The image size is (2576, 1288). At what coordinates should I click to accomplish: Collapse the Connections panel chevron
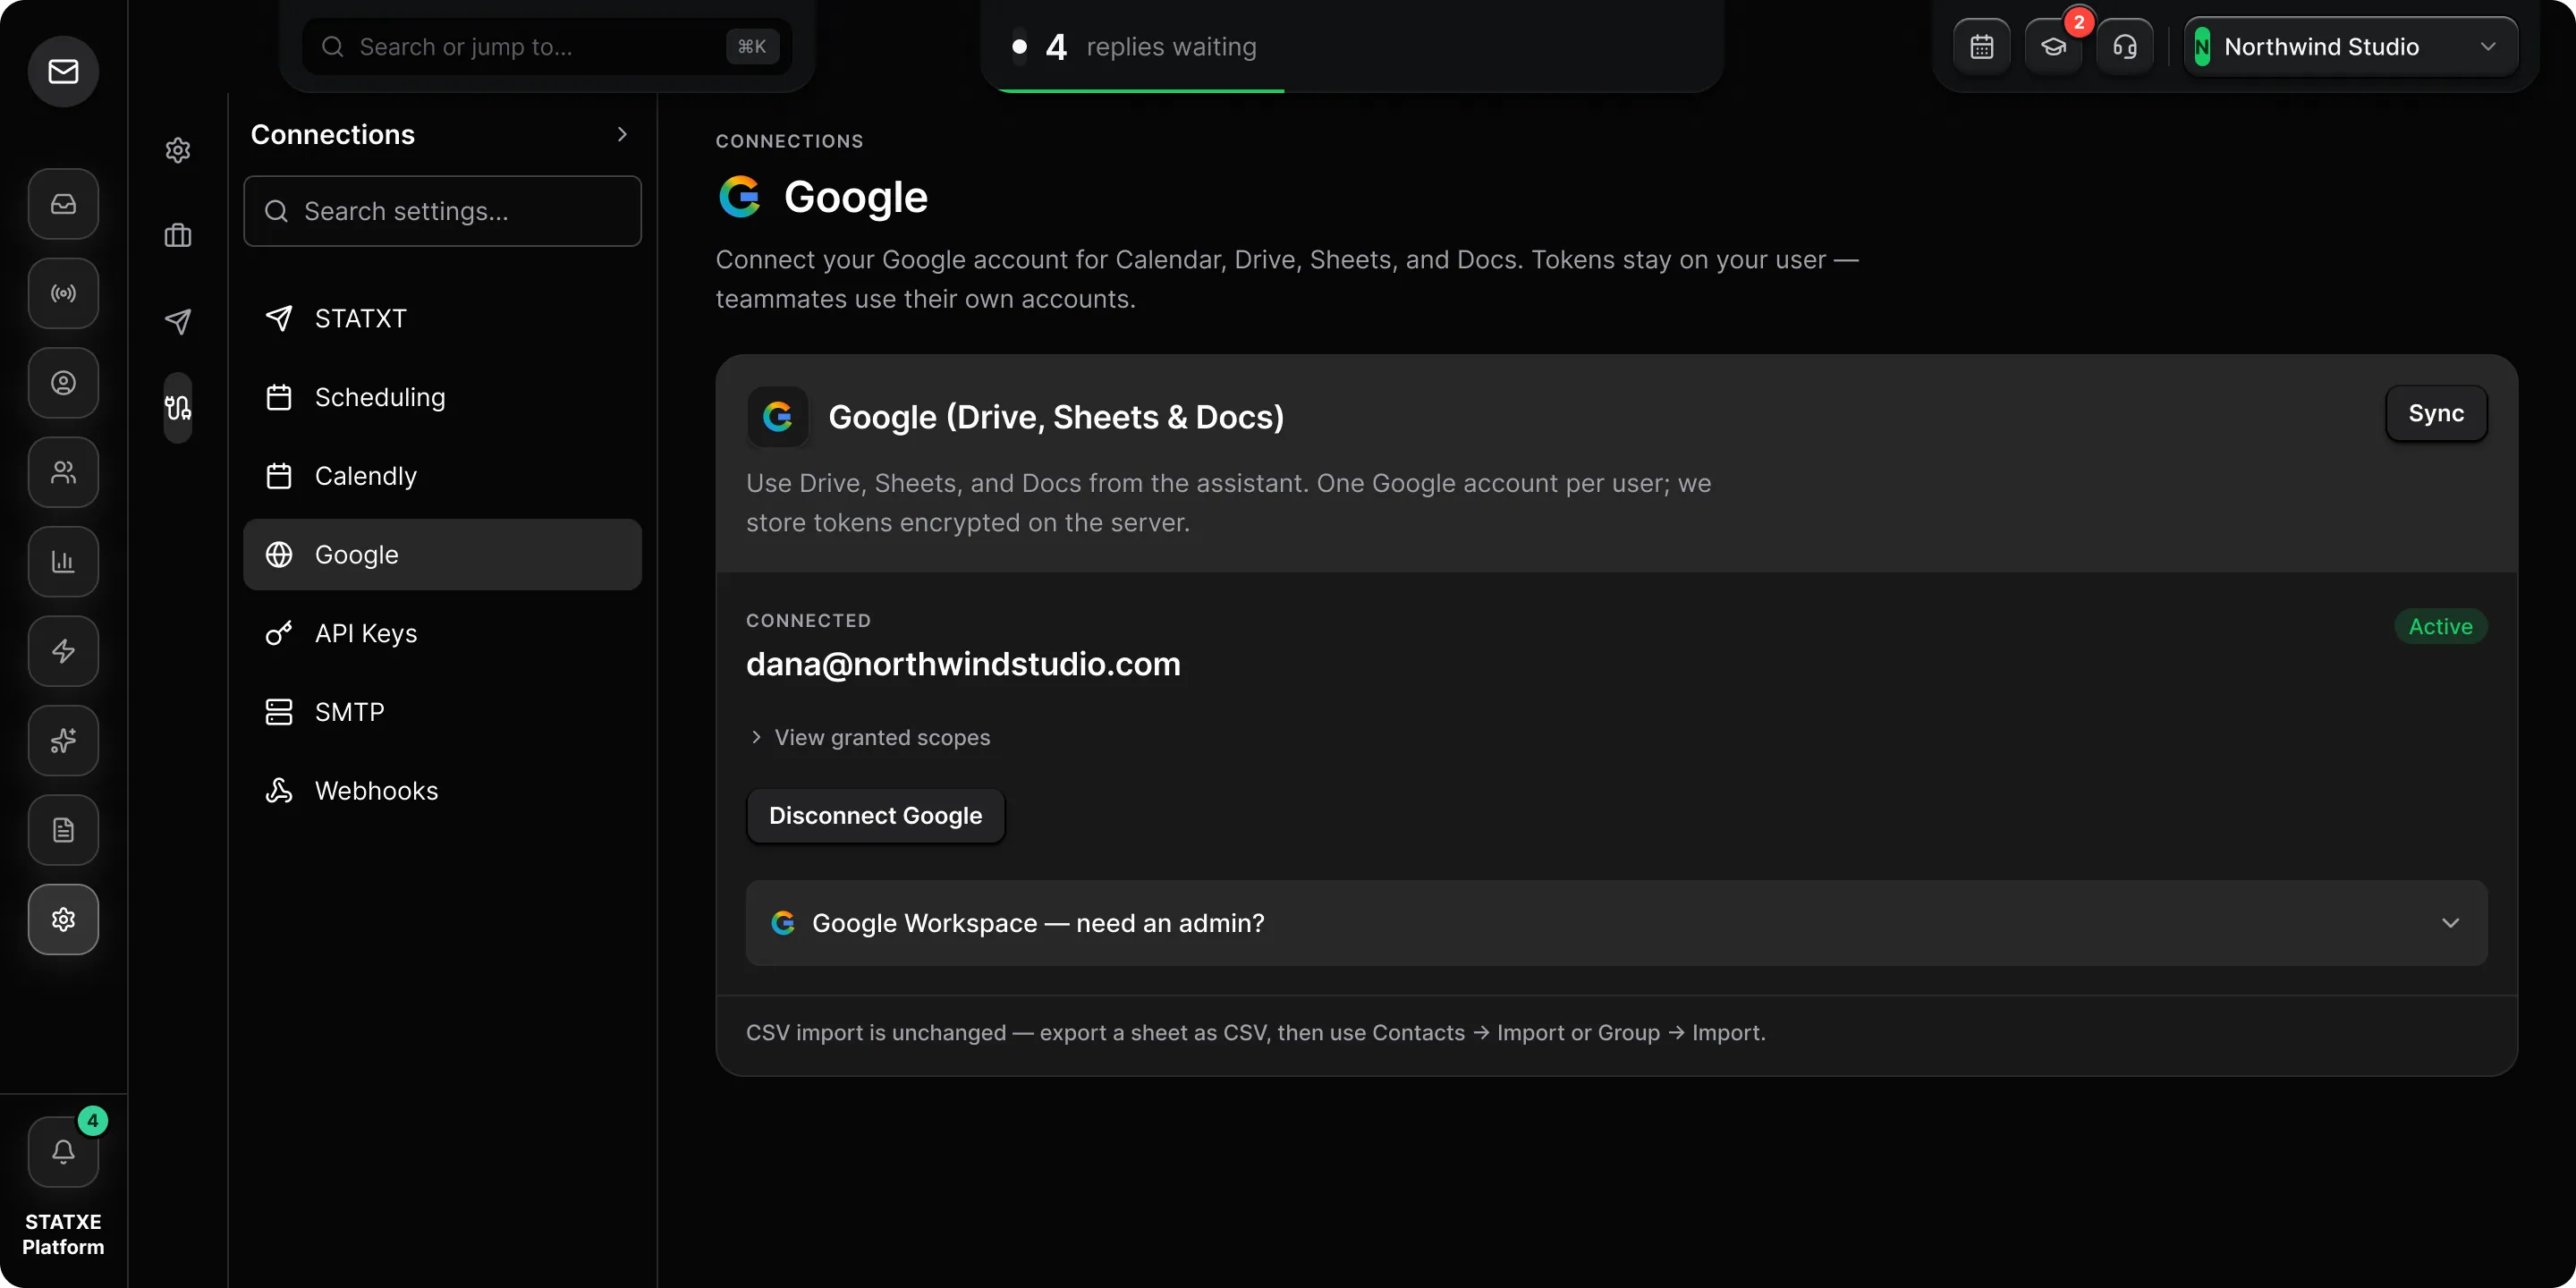click(622, 134)
